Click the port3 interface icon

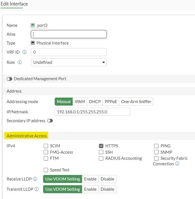33,25
